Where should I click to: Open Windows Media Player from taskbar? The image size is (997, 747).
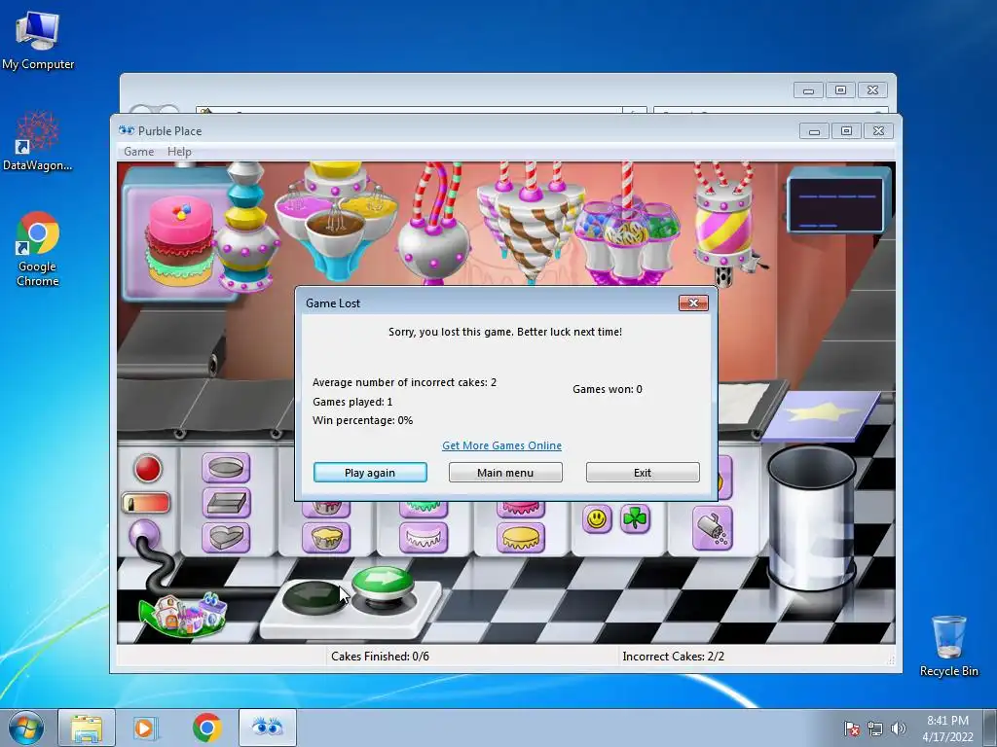pos(145,728)
